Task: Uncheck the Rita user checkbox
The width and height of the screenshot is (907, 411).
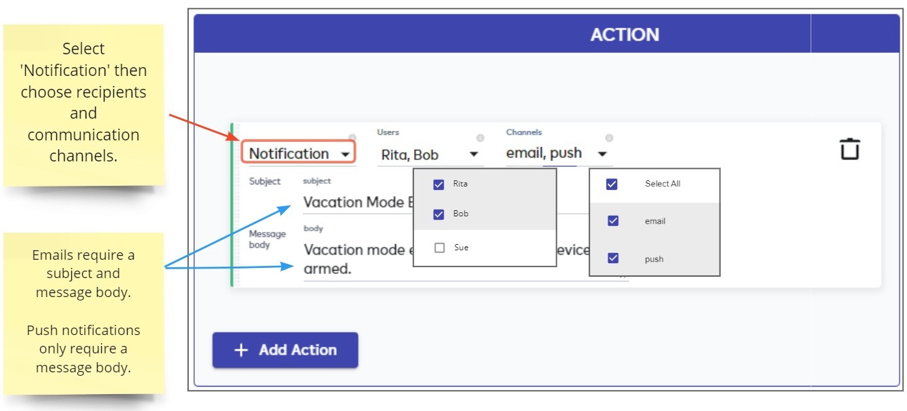Action: pyautogui.click(x=439, y=184)
